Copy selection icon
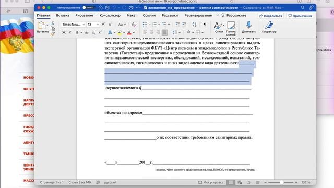This screenshot has width=334, height=188. [x=53, y=28]
